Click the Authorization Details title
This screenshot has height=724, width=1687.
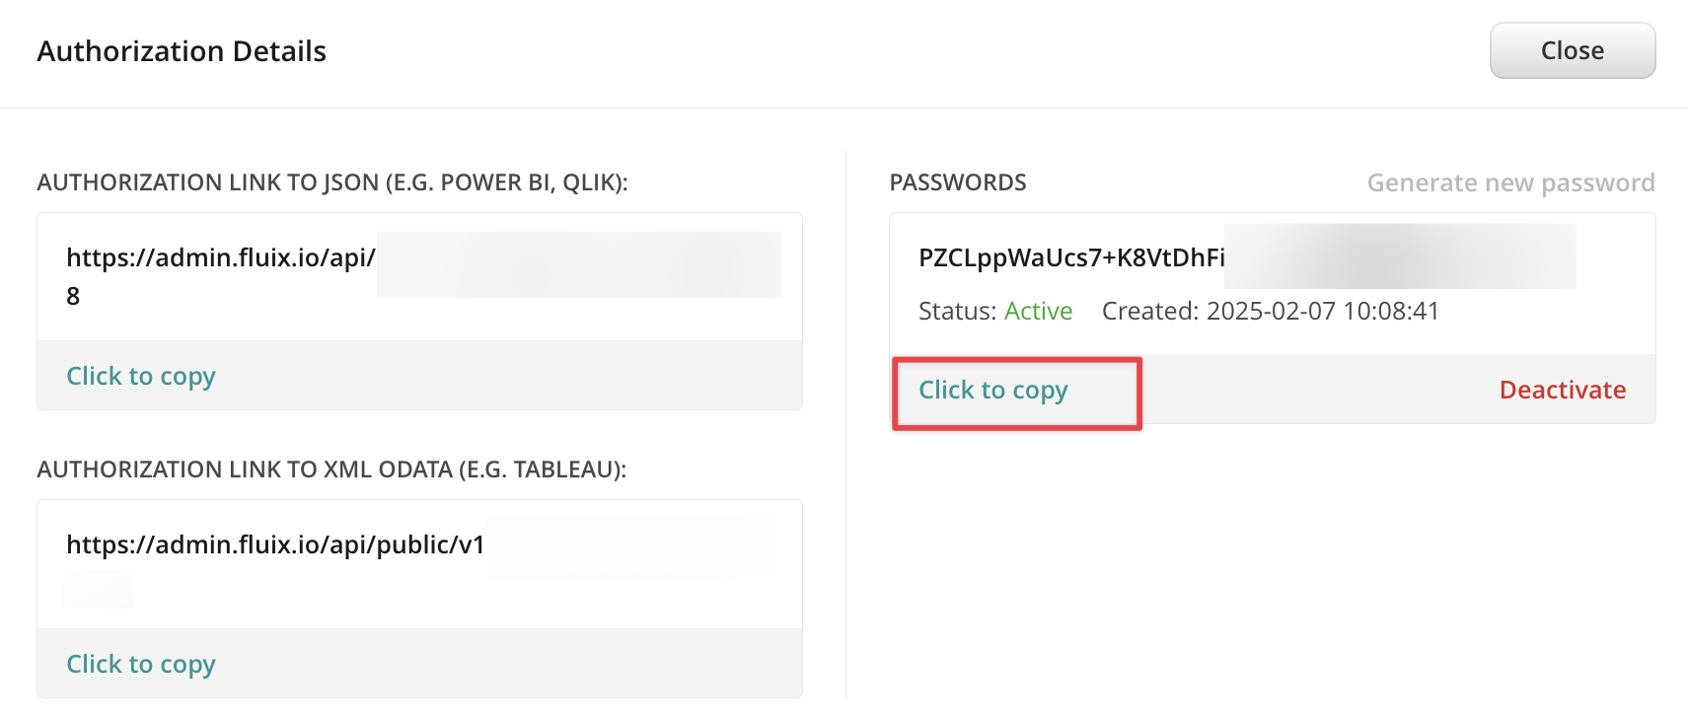pyautogui.click(x=182, y=51)
